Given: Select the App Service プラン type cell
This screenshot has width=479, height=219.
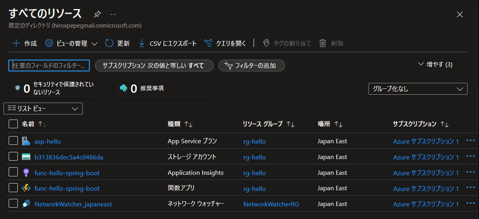Looking at the screenshot, I should (192, 141).
